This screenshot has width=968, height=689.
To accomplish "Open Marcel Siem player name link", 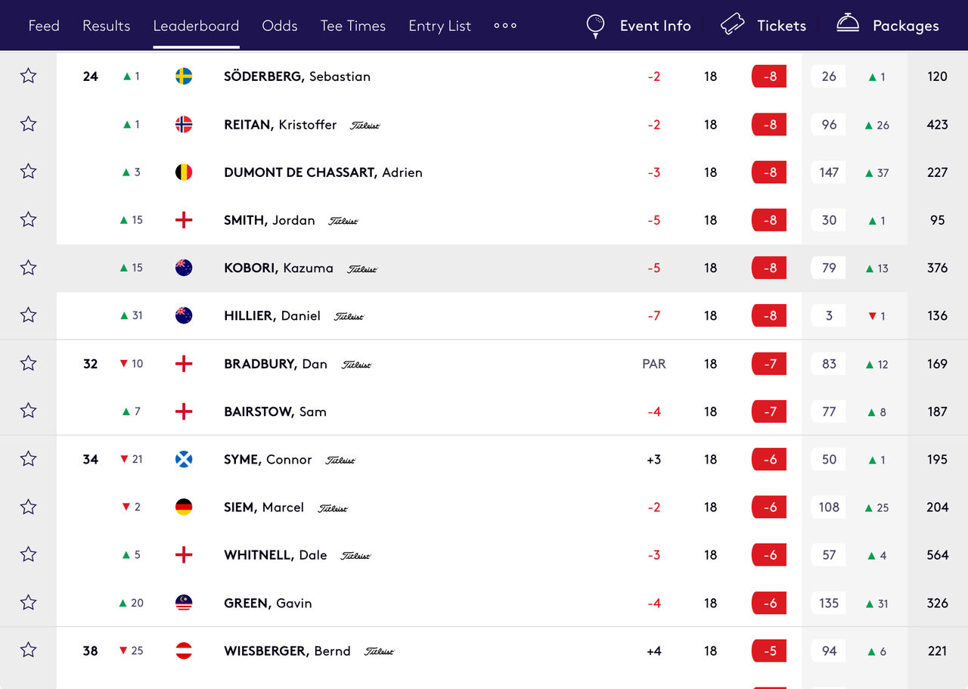I will coord(264,507).
